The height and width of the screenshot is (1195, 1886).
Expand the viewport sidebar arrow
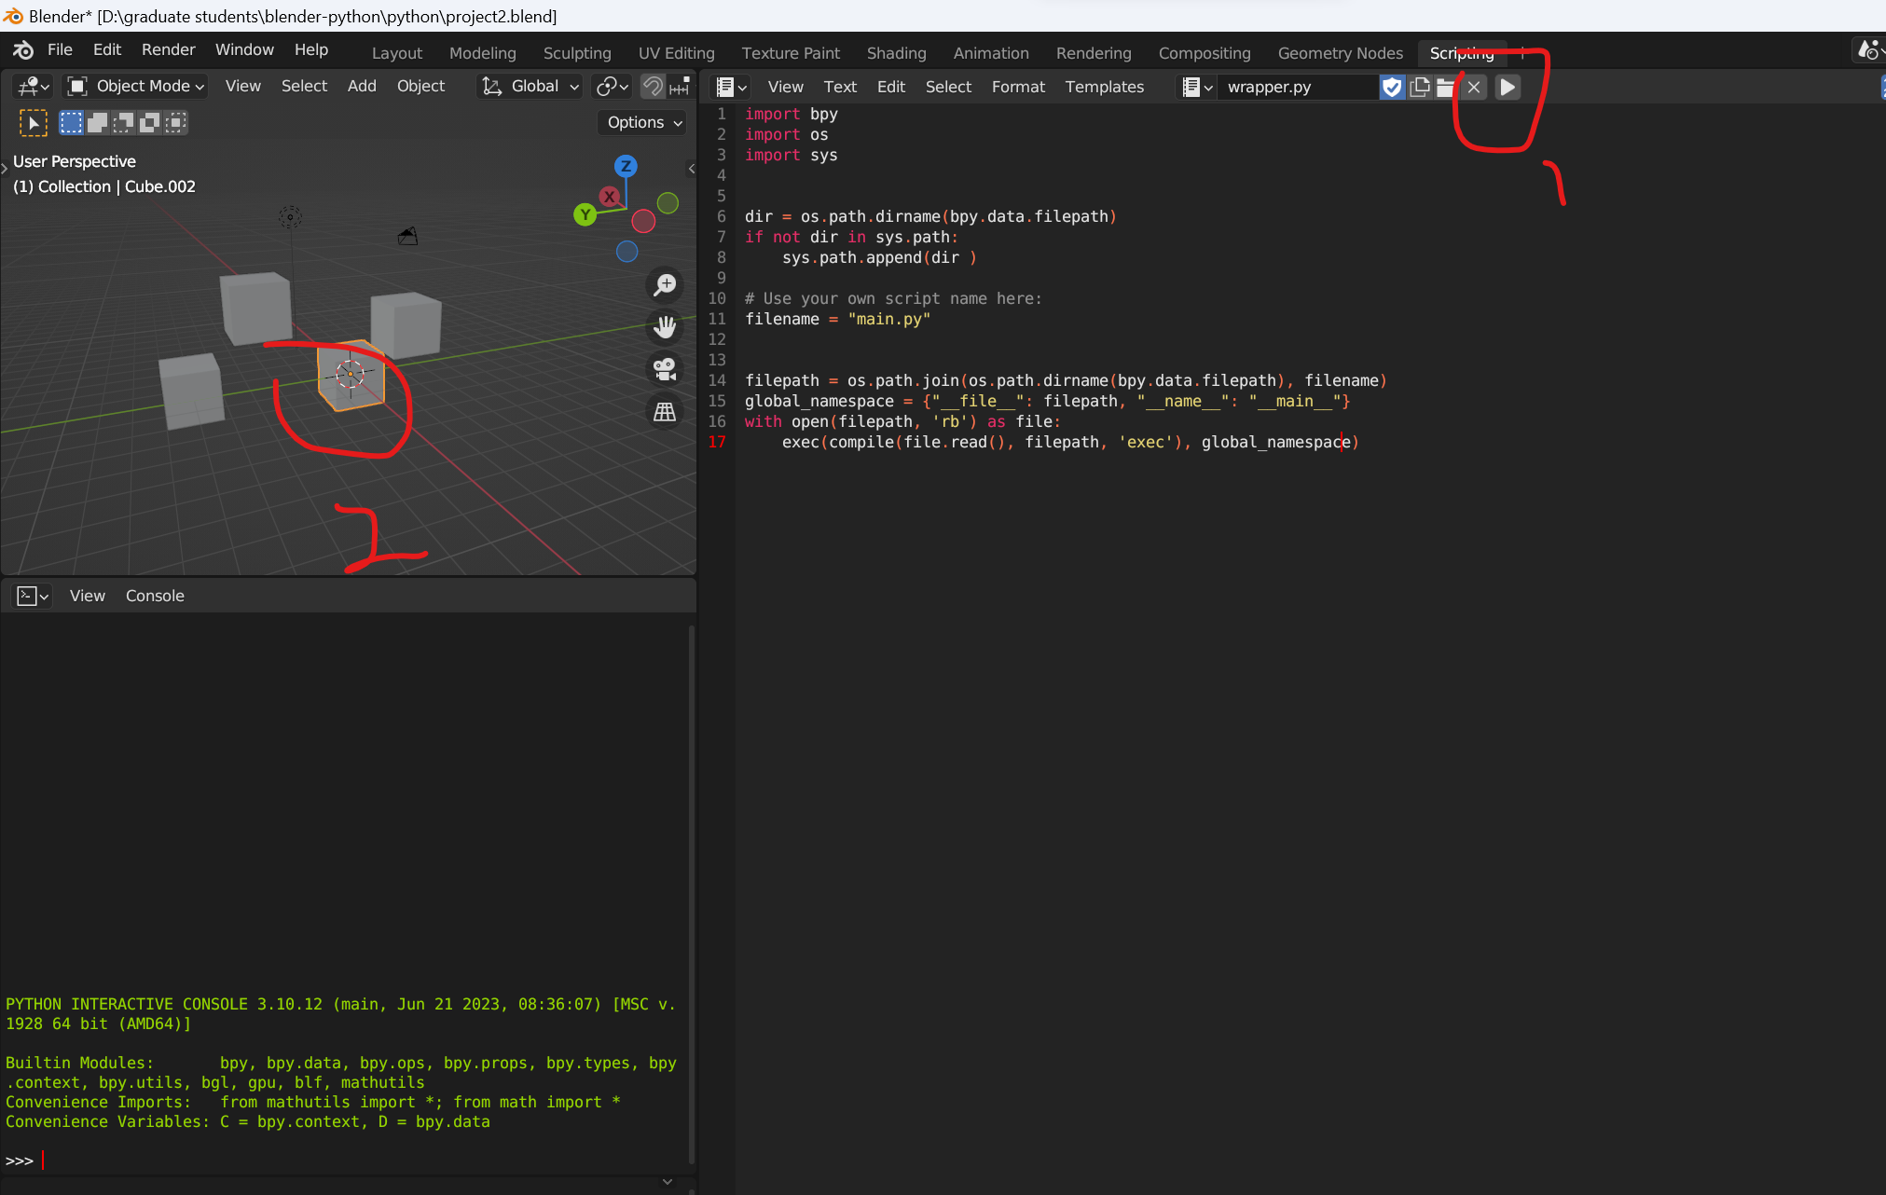pos(692,169)
